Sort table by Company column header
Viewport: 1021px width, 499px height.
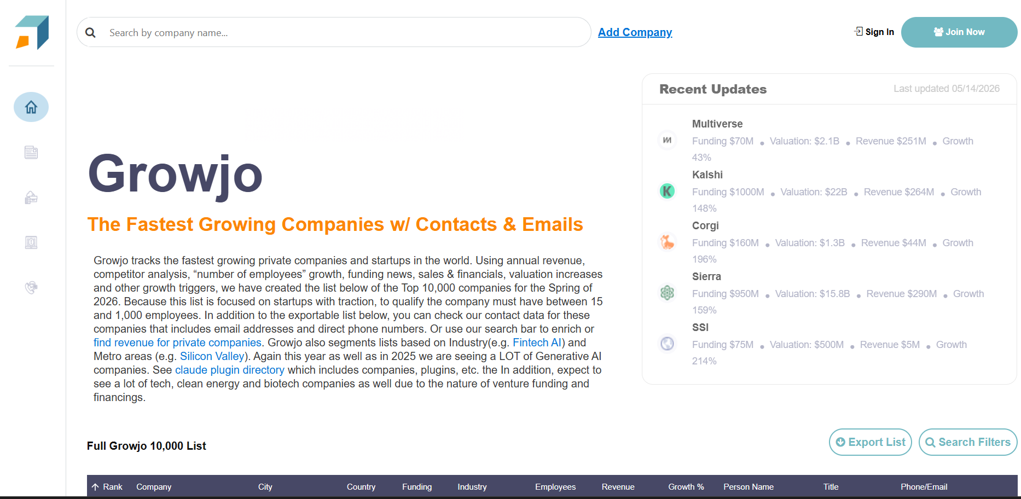pyautogui.click(x=154, y=487)
